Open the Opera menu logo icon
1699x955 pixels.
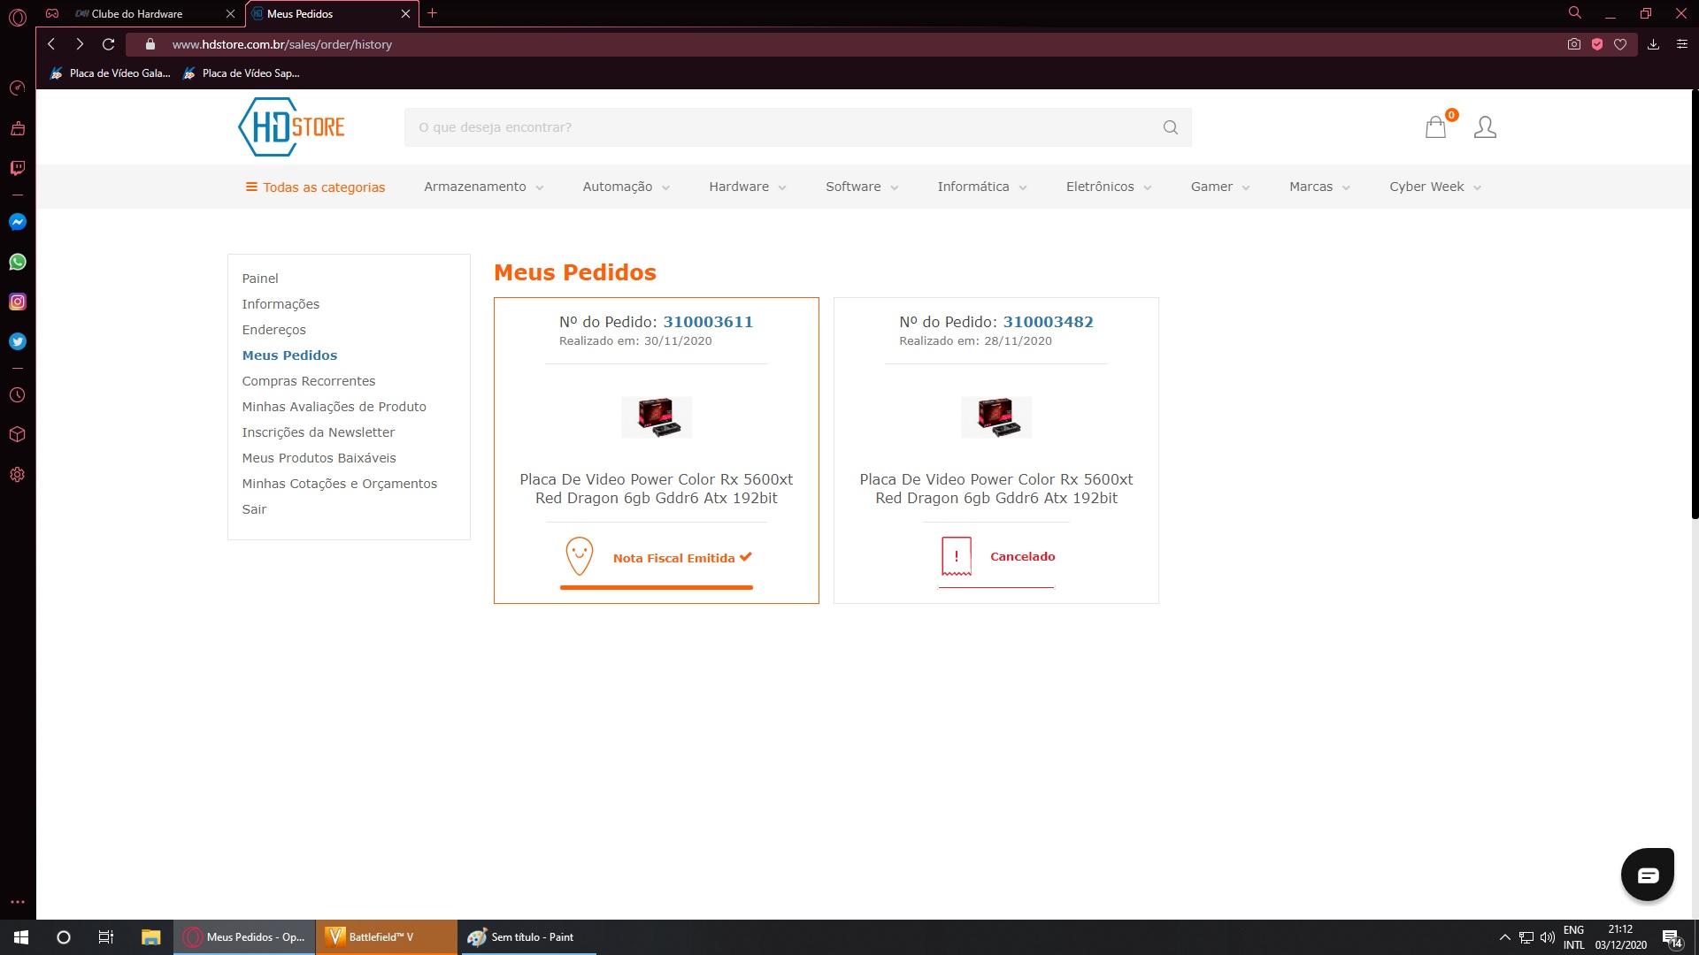pyautogui.click(x=18, y=16)
